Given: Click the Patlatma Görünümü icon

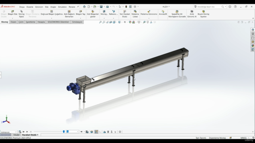Looking at the screenshot, I should pos(149,12).
